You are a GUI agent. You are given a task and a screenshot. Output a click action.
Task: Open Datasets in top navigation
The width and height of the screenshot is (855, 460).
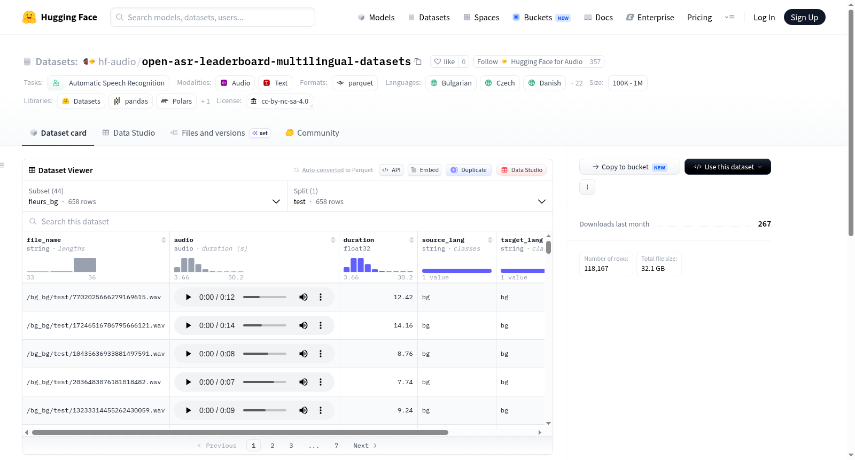click(429, 18)
